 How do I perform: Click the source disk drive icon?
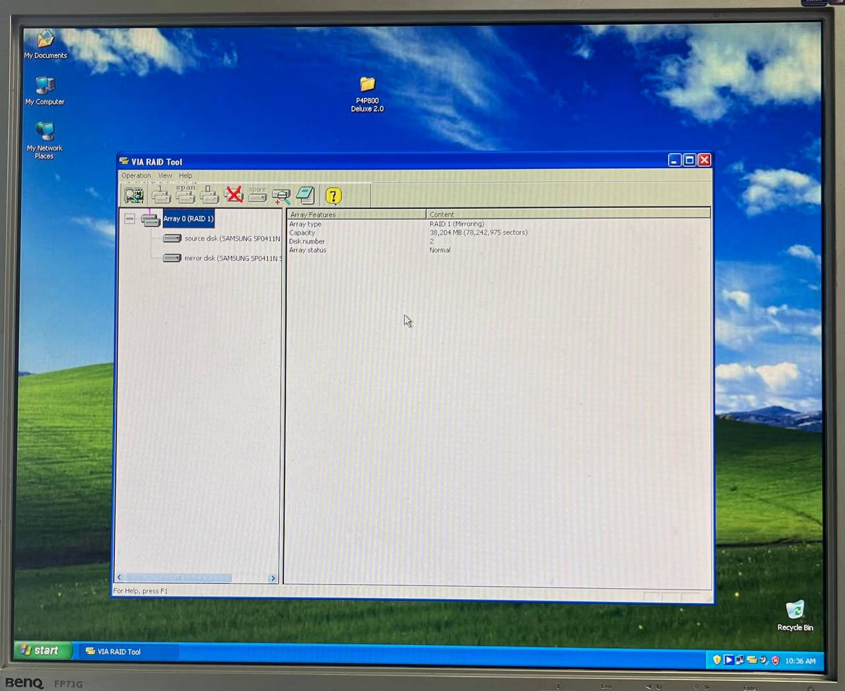coord(172,238)
